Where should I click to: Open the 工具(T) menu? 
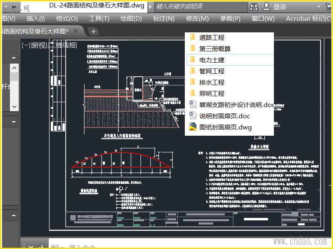coord(99,19)
